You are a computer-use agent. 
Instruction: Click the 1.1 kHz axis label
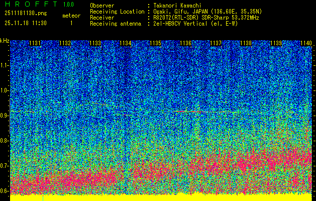pyautogui.click(x=4, y=65)
